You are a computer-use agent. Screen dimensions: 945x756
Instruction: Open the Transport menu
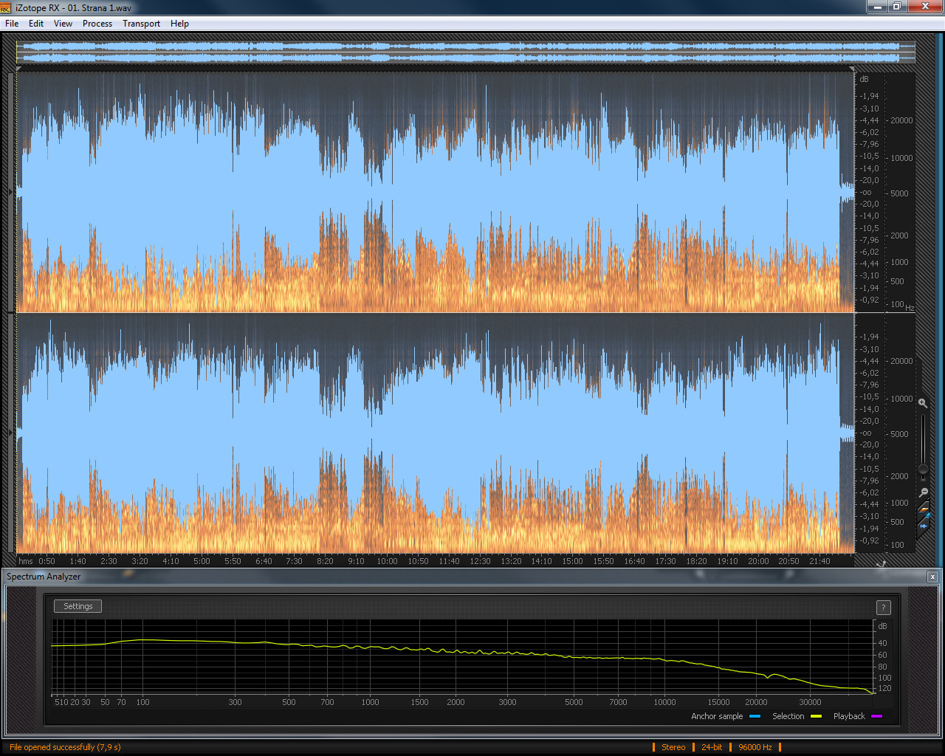[141, 24]
